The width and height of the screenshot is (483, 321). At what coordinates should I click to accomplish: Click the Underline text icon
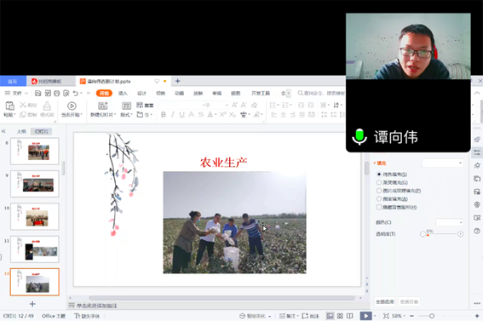(x=182, y=114)
